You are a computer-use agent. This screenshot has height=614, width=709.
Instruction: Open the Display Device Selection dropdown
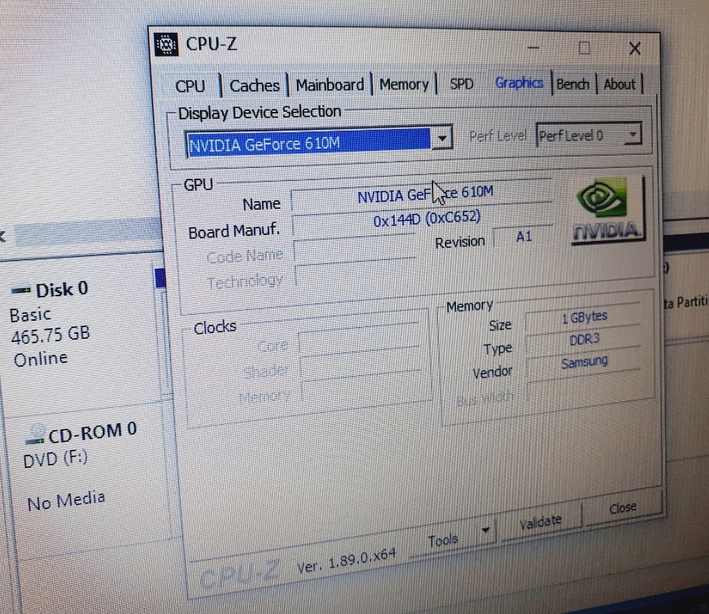click(x=441, y=139)
